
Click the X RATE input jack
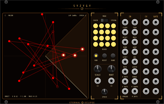pos(125,71)
